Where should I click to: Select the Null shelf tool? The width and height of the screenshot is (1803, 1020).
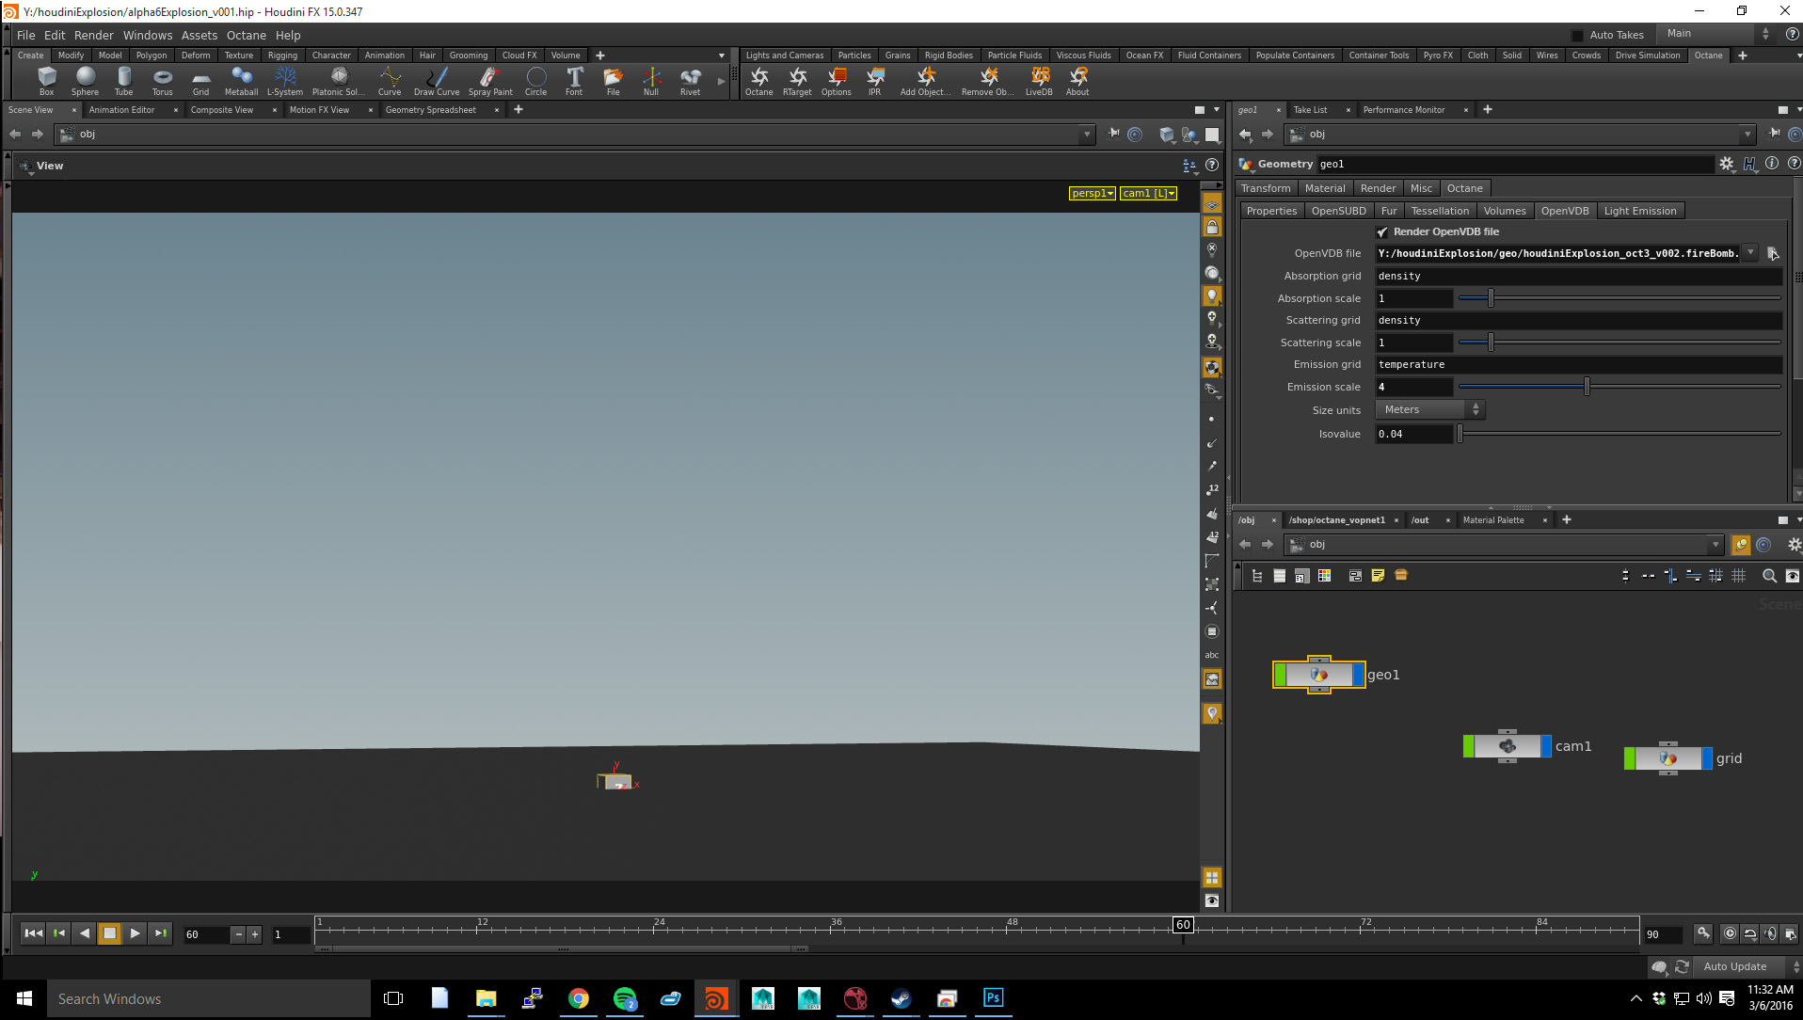pyautogui.click(x=651, y=81)
